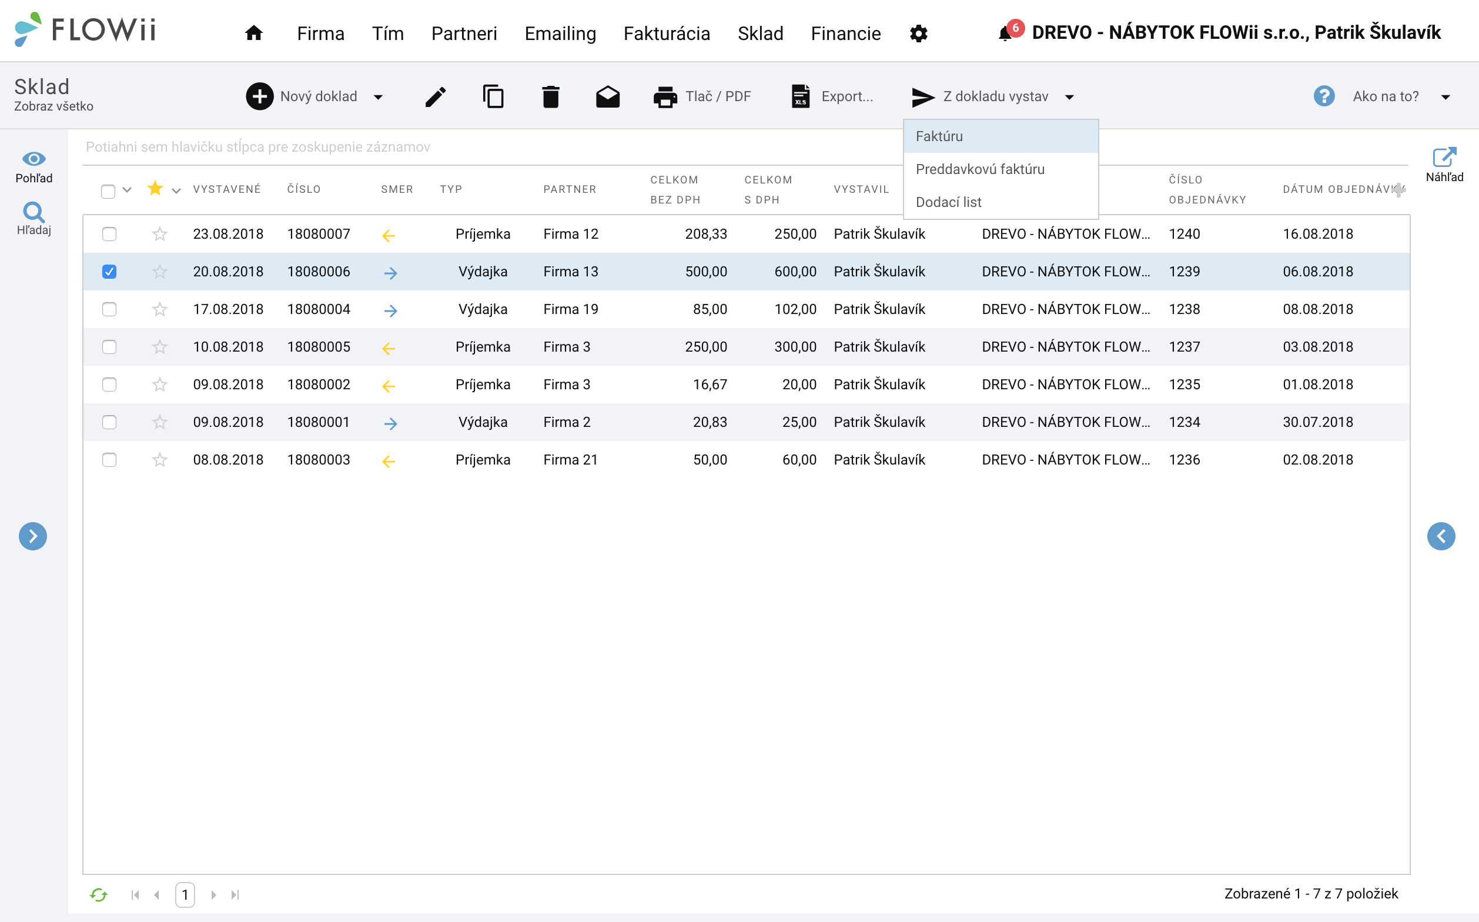Click the FLOWii logo
The image size is (1479, 922).
(x=85, y=29)
